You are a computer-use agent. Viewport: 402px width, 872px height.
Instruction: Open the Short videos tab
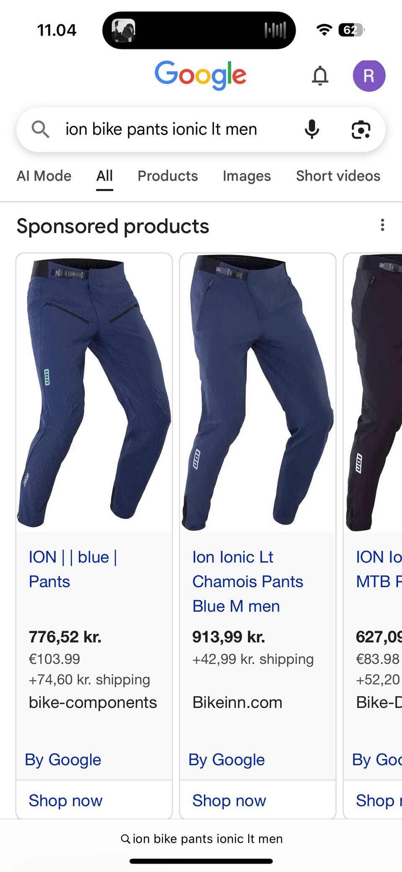(x=338, y=176)
